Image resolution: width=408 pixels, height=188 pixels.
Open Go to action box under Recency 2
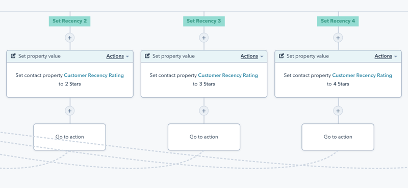point(69,137)
